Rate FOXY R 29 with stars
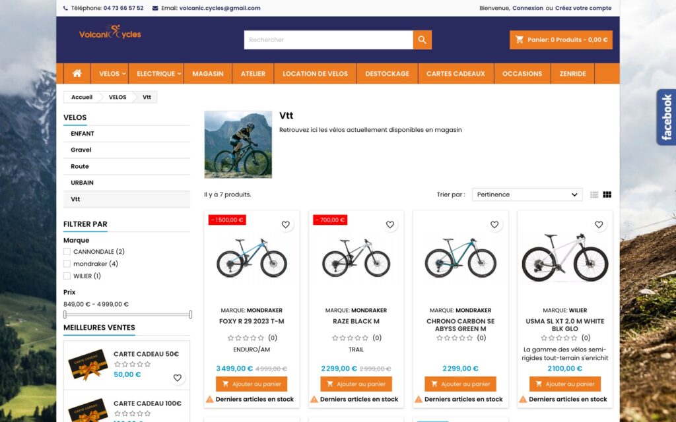The height and width of the screenshot is (422, 676). click(246, 338)
